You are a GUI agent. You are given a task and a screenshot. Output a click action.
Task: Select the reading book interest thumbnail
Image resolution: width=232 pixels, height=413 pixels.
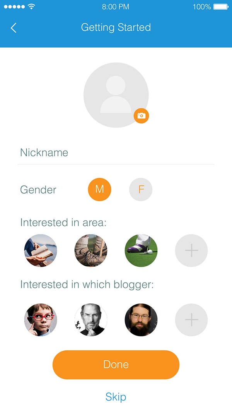click(41, 250)
